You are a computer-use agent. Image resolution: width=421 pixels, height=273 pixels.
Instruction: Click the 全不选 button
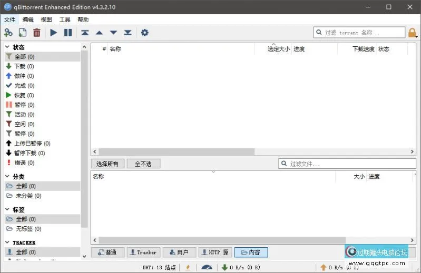click(x=143, y=164)
